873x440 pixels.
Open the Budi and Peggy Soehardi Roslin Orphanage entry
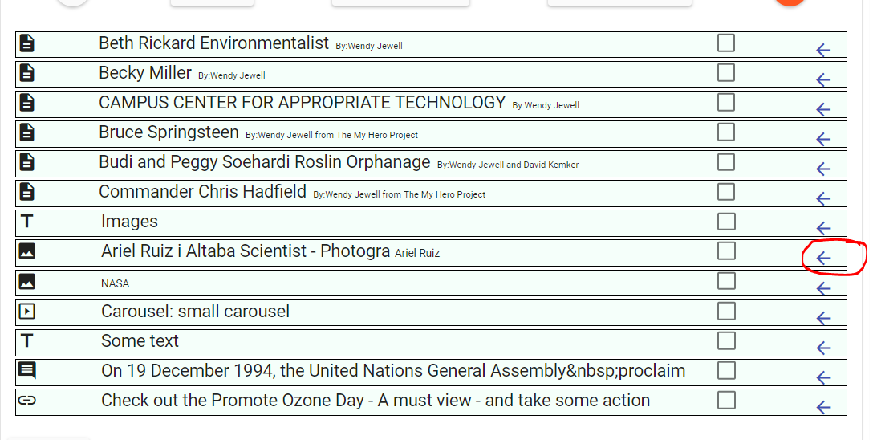point(265,162)
